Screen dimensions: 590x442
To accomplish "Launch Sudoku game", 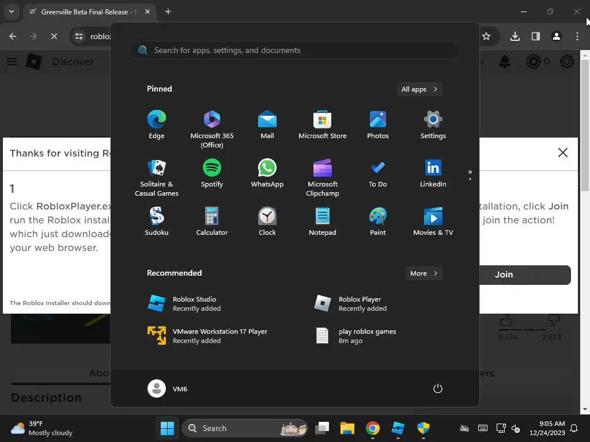I will (x=157, y=222).
